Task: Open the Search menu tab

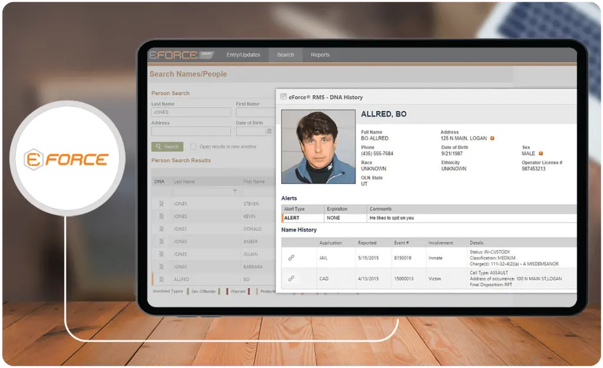Action: [286, 55]
